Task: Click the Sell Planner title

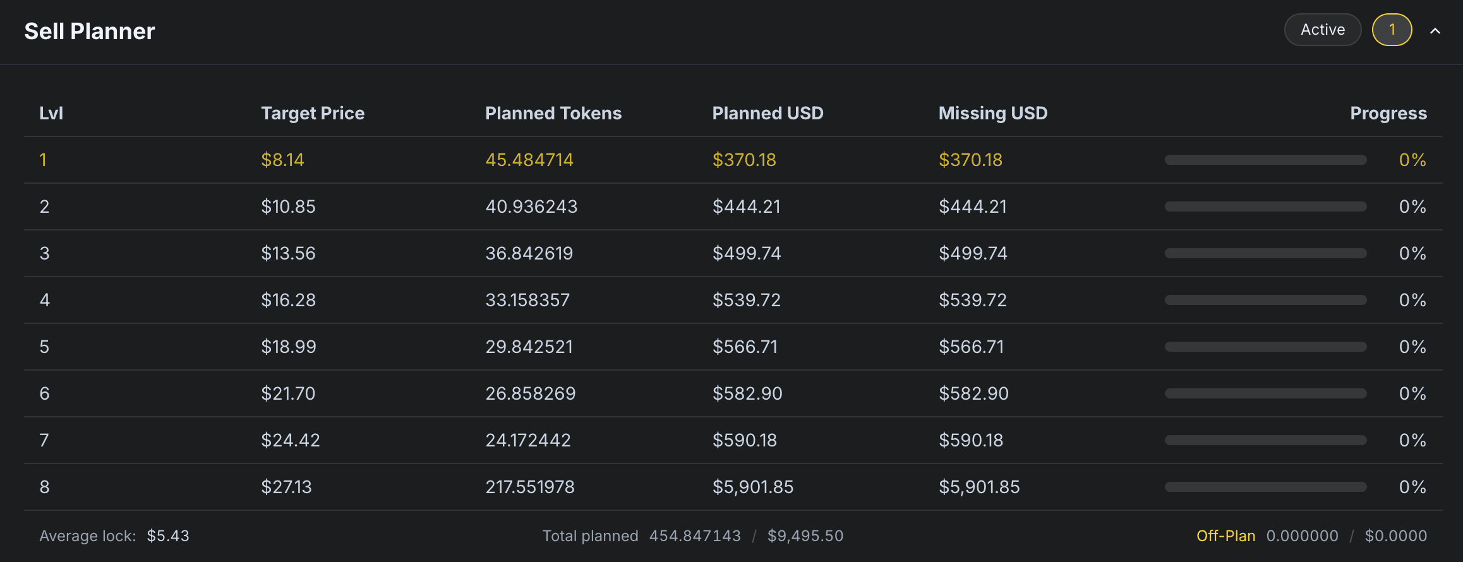Action: click(90, 31)
